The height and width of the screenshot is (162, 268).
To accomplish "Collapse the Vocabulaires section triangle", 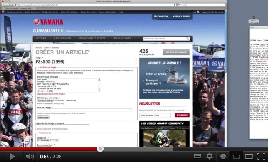I will (x=38, y=133).
